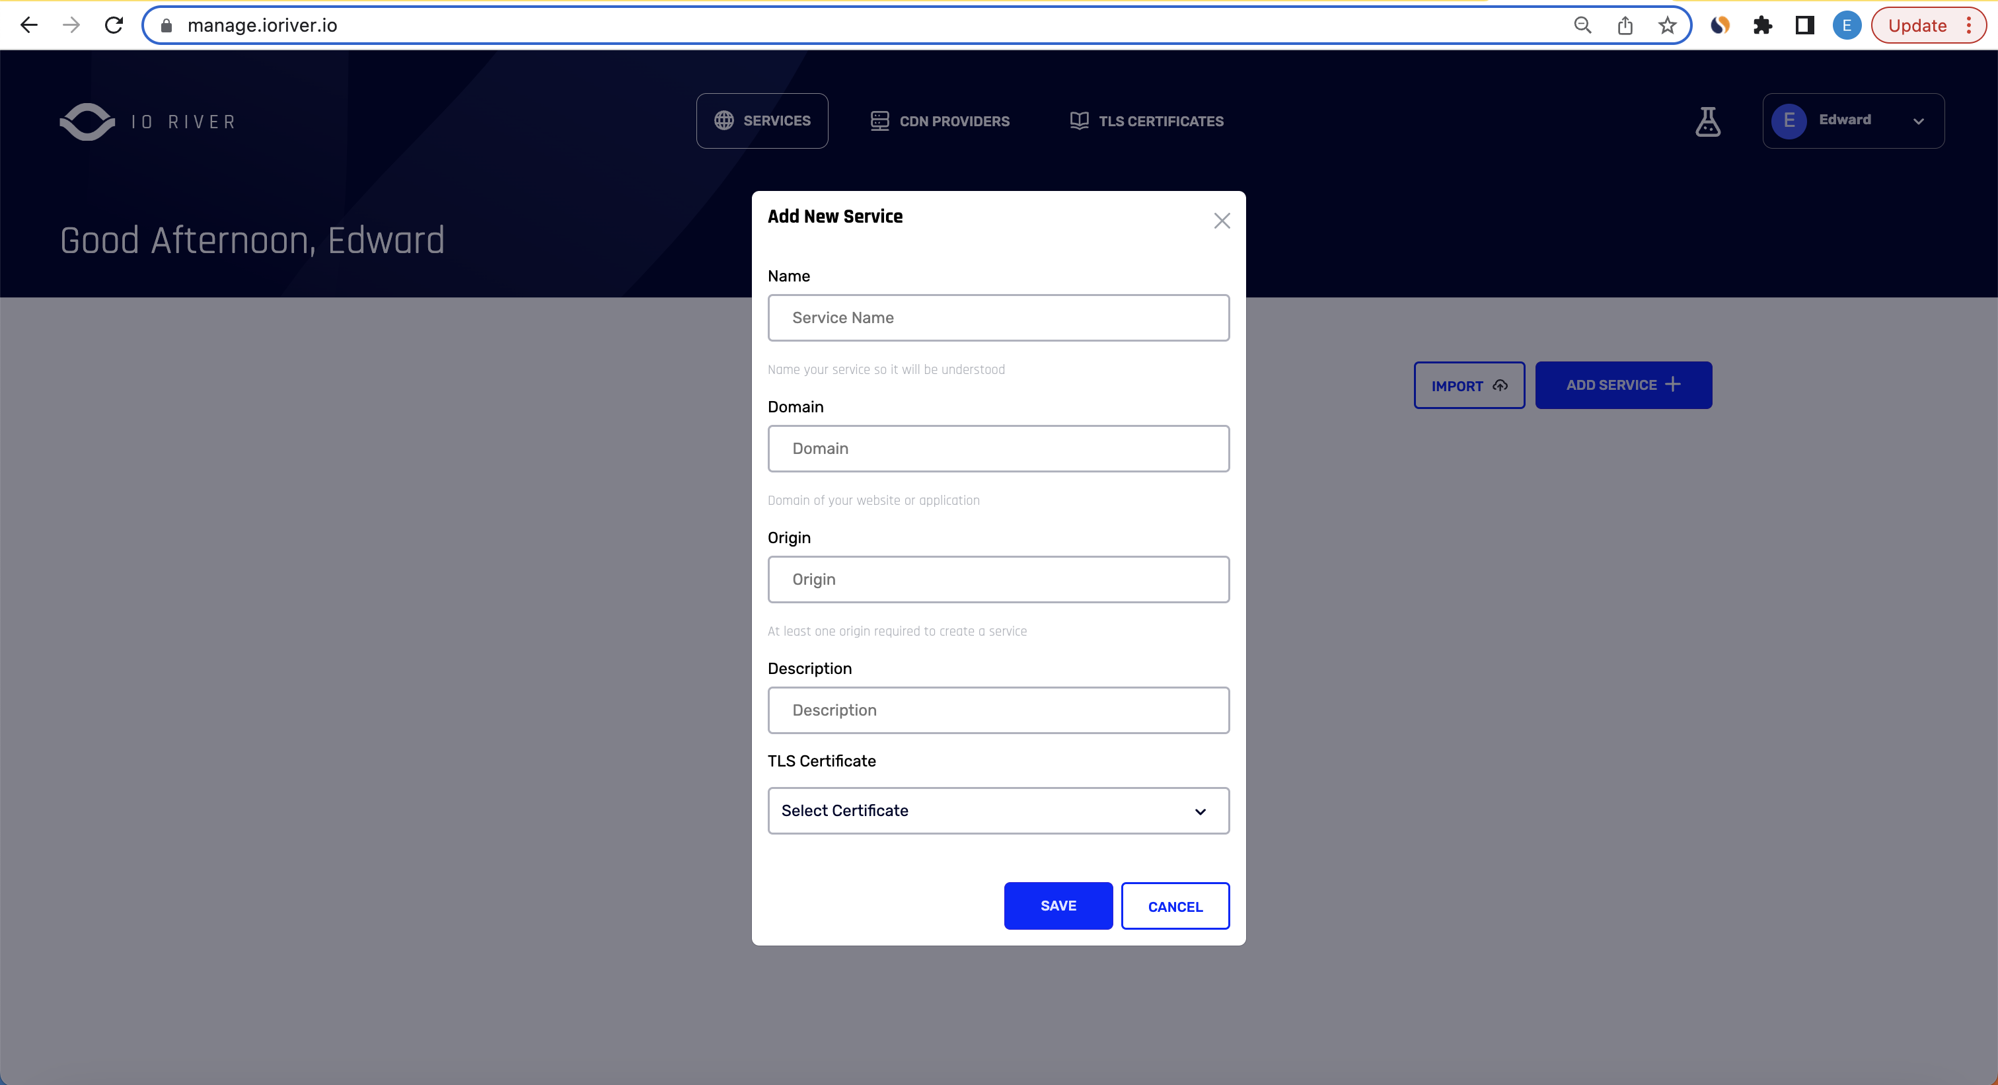
Task: Click the Add Service button
Action: click(x=1623, y=385)
